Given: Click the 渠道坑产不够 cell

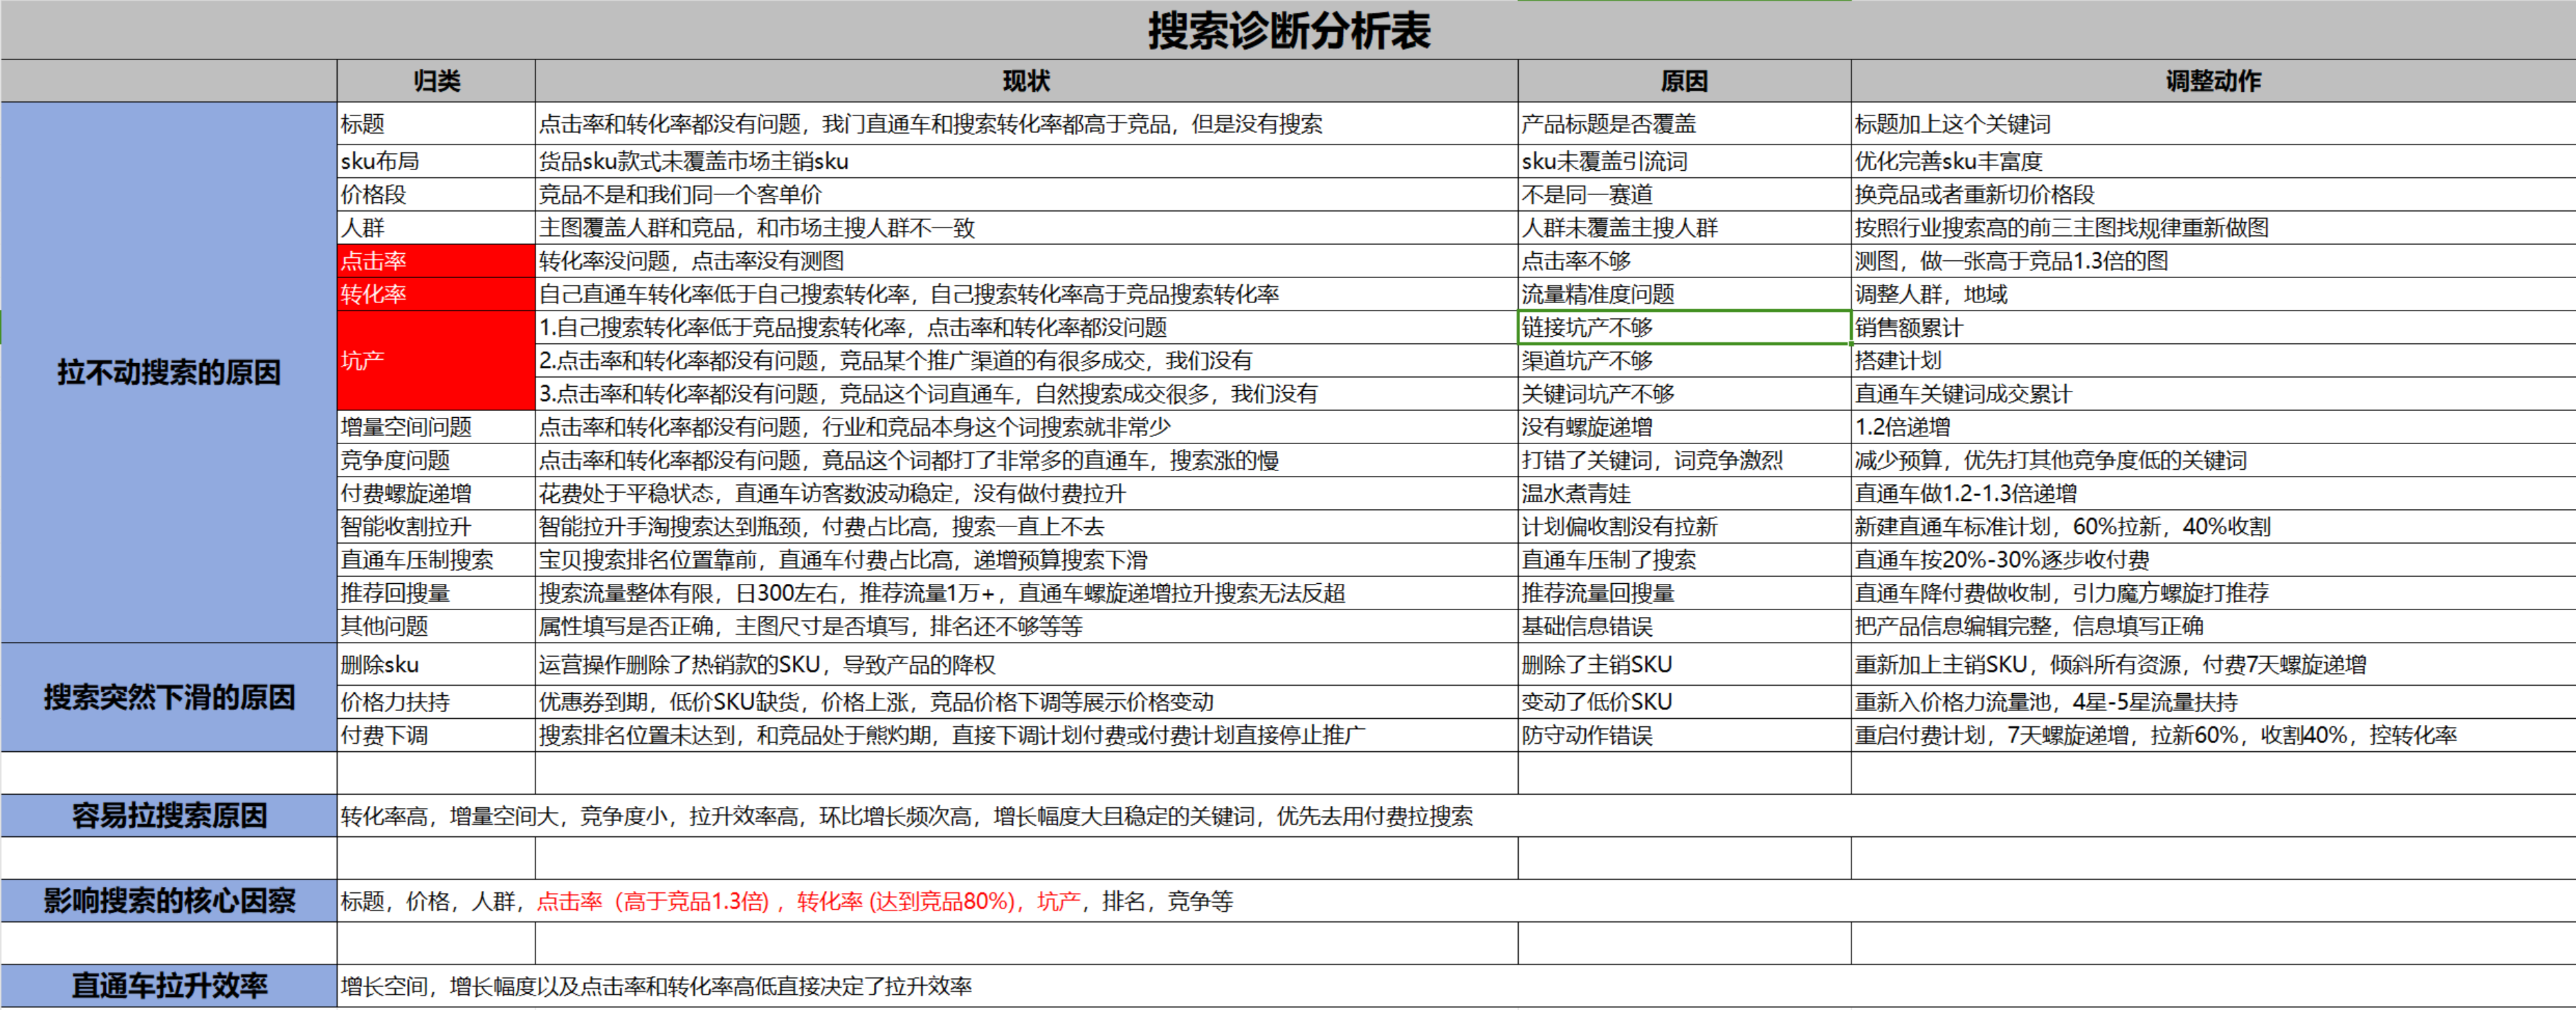Looking at the screenshot, I should click(x=1684, y=360).
